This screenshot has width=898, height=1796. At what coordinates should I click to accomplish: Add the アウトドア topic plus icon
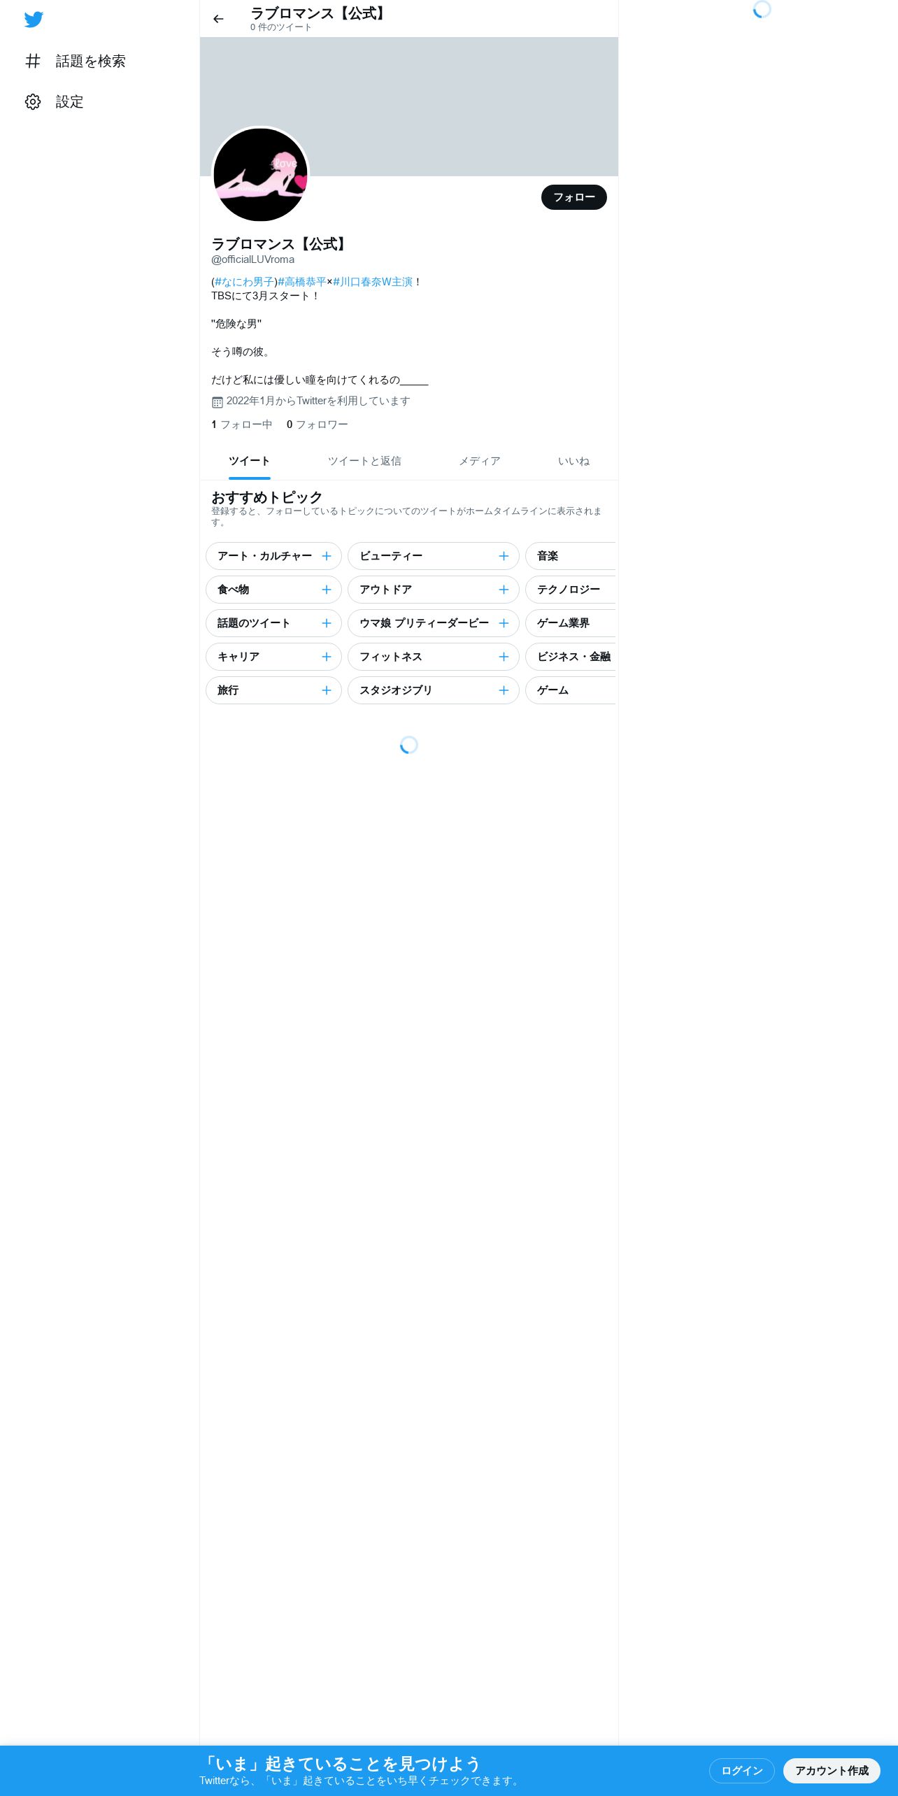point(504,590)
